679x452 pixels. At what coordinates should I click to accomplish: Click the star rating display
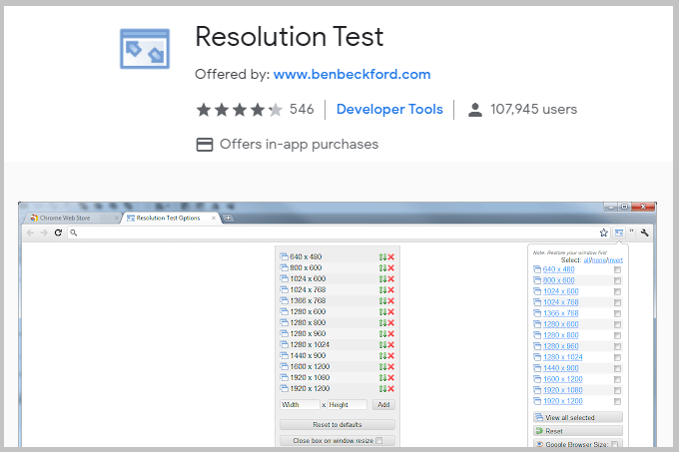click(x=240, y=109)
